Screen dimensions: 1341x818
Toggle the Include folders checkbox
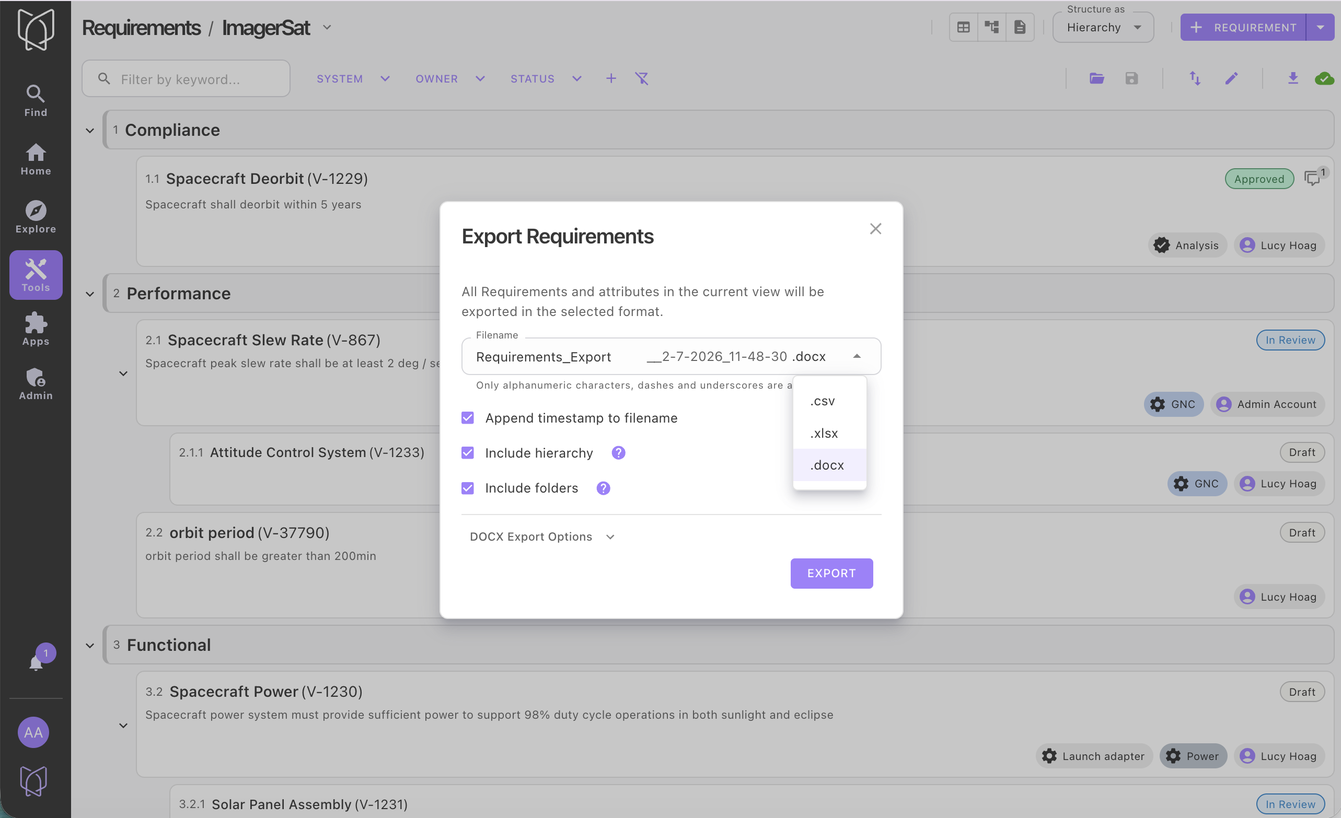[468, 488]
